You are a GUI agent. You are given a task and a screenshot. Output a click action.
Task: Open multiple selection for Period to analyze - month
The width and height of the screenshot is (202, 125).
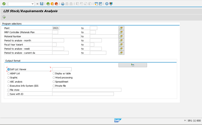[x=121, y=40]
